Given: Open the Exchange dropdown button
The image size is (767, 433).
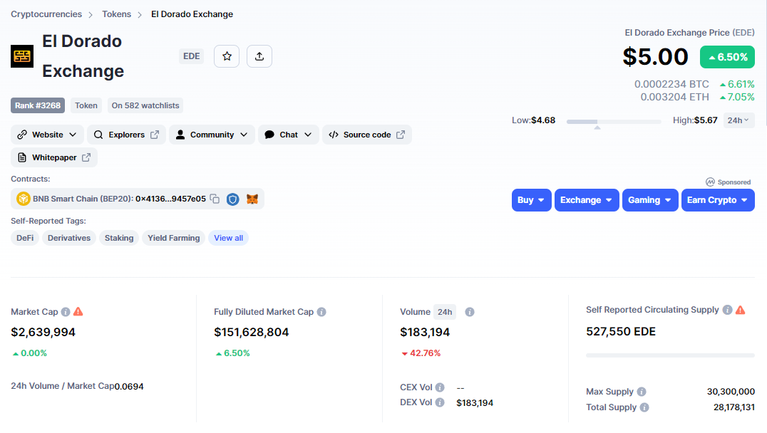Looking at the screenshot, I should (587, 200).
